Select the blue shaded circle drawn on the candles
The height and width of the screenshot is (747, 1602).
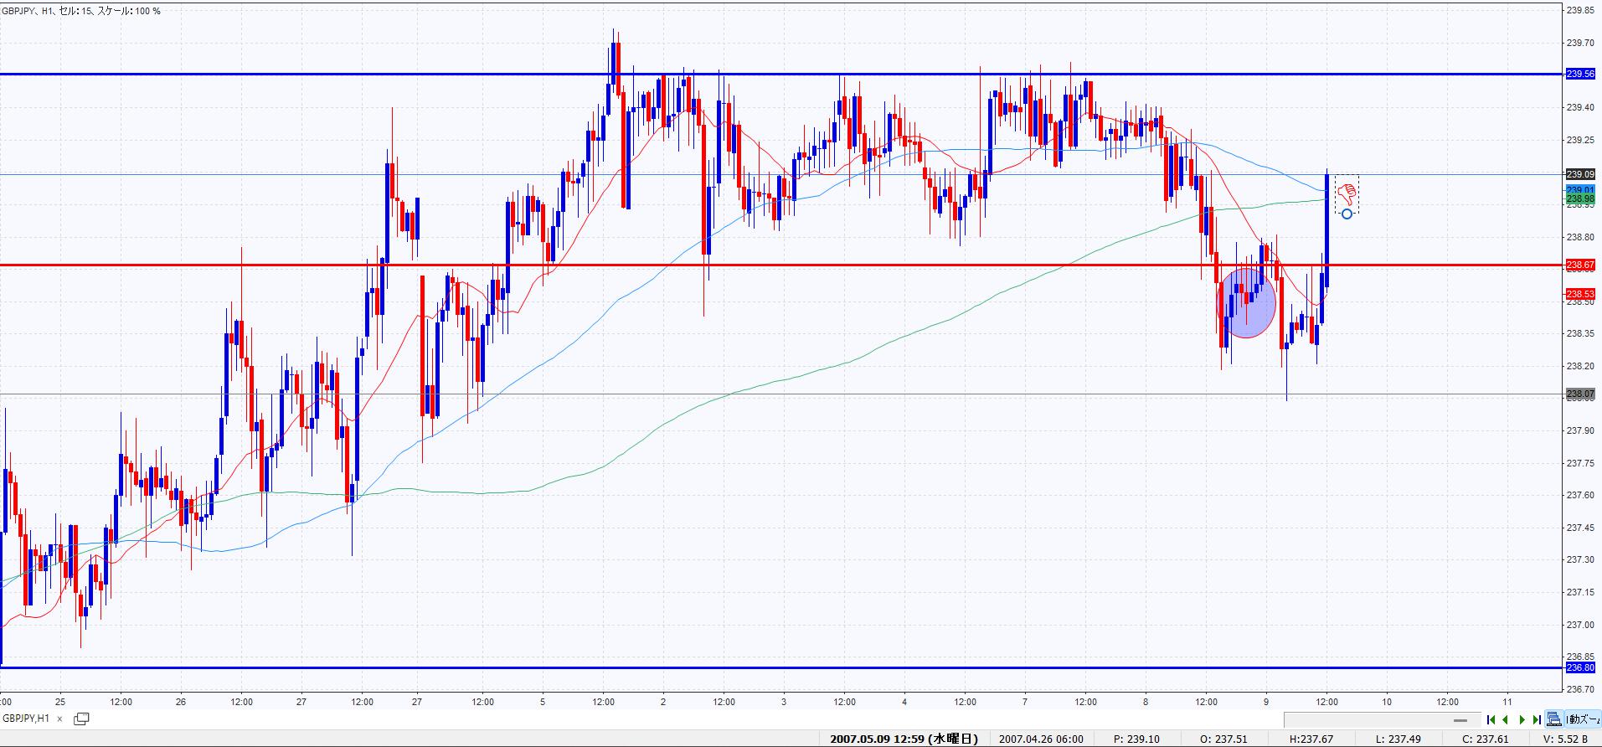[1246, 302]
